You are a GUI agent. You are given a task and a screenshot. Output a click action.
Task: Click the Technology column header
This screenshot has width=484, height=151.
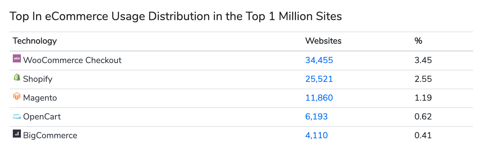35,41
